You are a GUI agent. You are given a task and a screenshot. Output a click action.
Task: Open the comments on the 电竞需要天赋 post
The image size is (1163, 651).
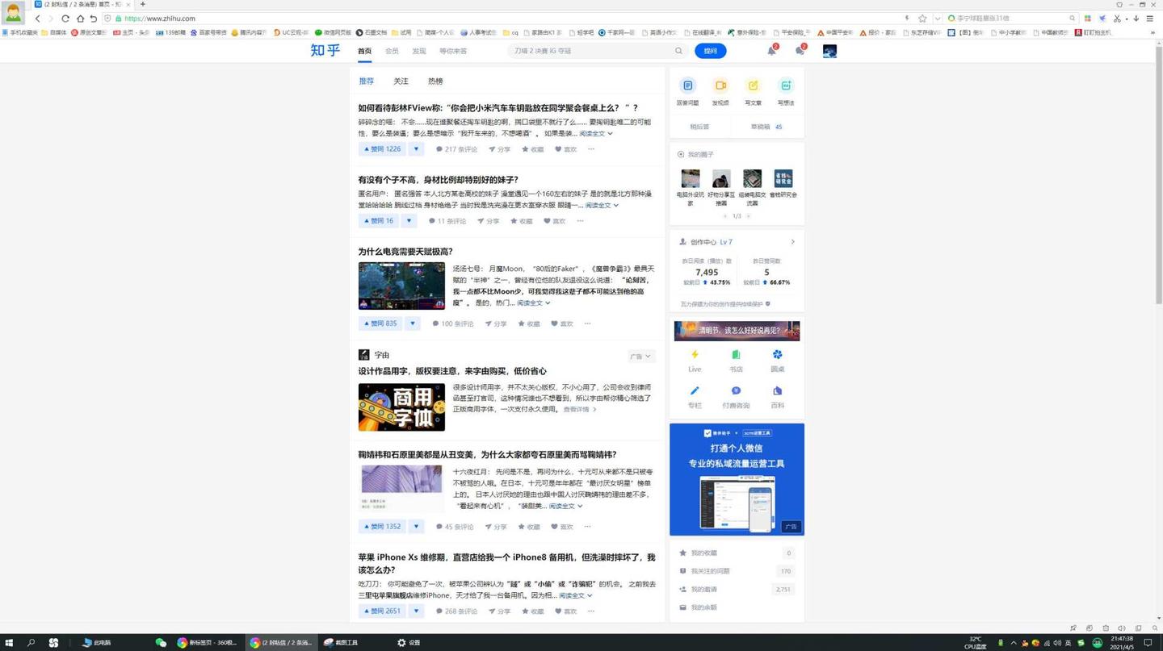(452, 323)
